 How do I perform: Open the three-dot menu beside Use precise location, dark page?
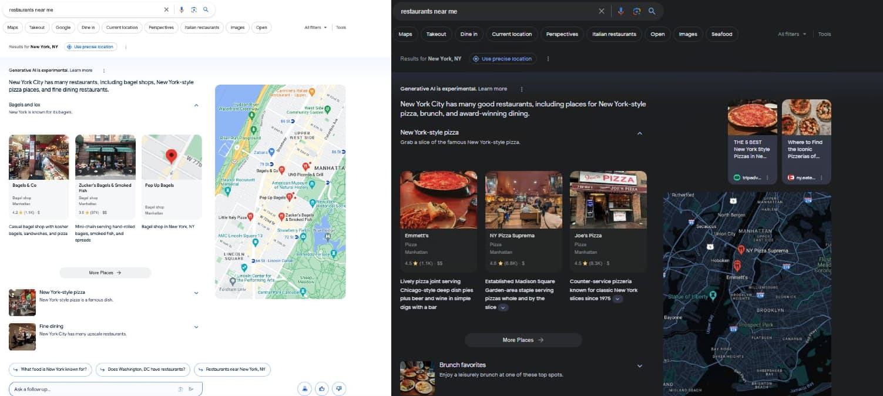[x=548, y=59]
